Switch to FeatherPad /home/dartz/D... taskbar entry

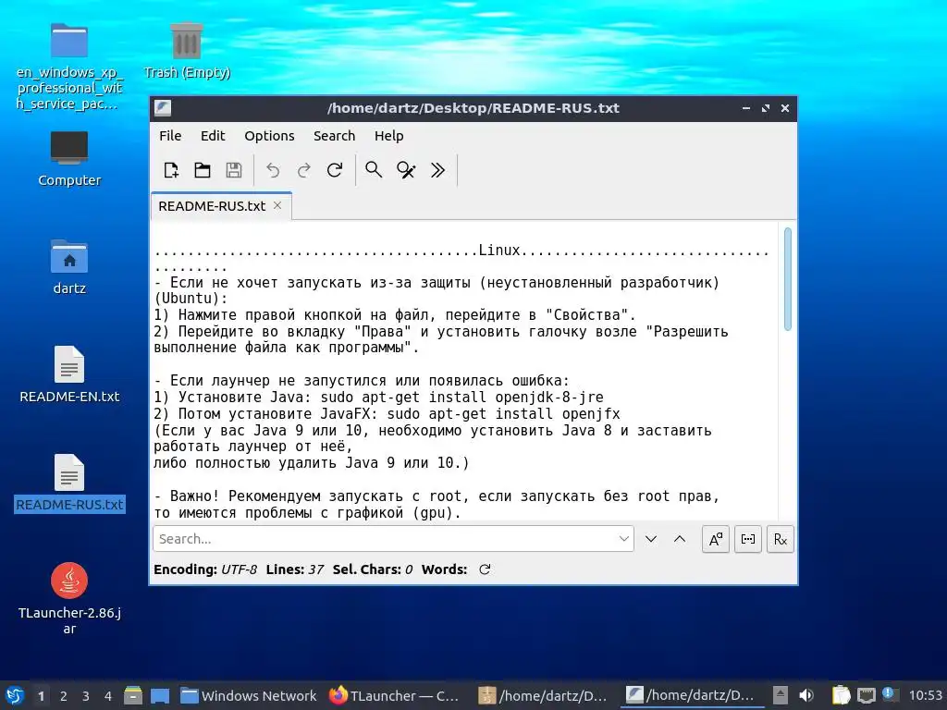[690, 695]
